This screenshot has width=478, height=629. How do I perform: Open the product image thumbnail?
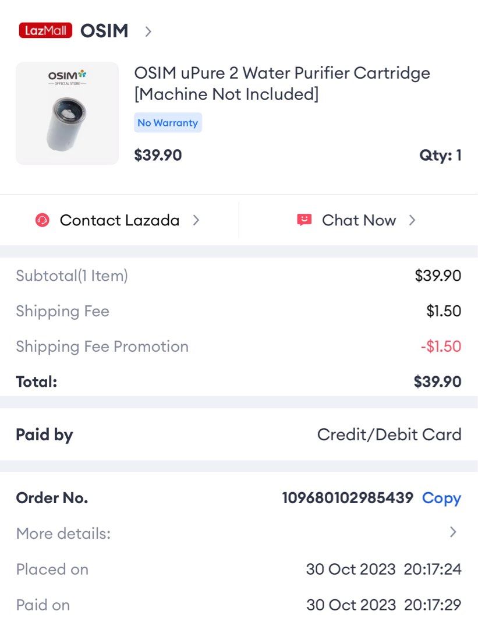(66, 112)
